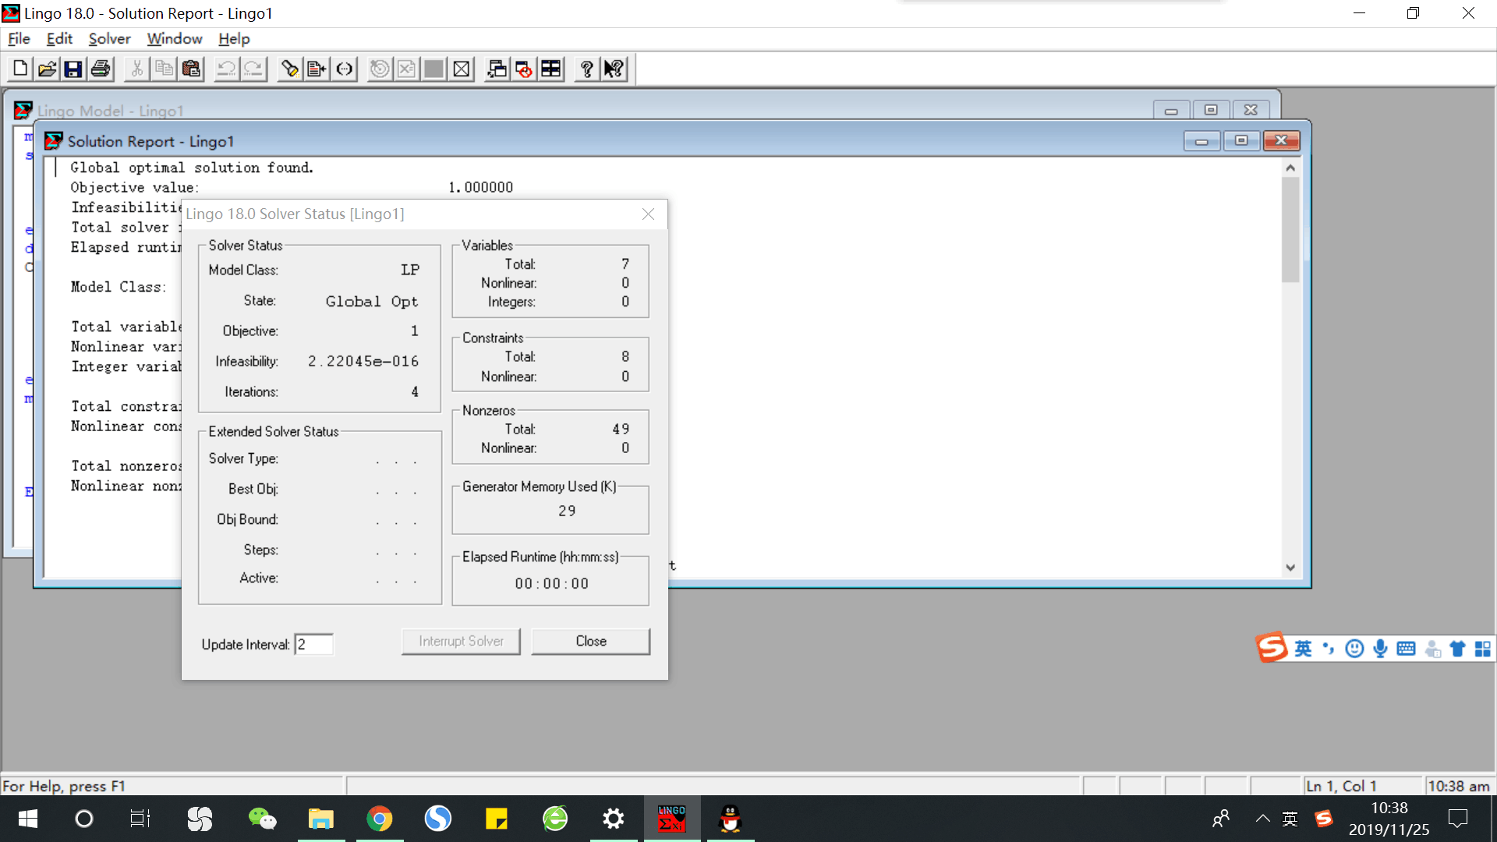Click the Print toolbar icon

click(101, 69)
